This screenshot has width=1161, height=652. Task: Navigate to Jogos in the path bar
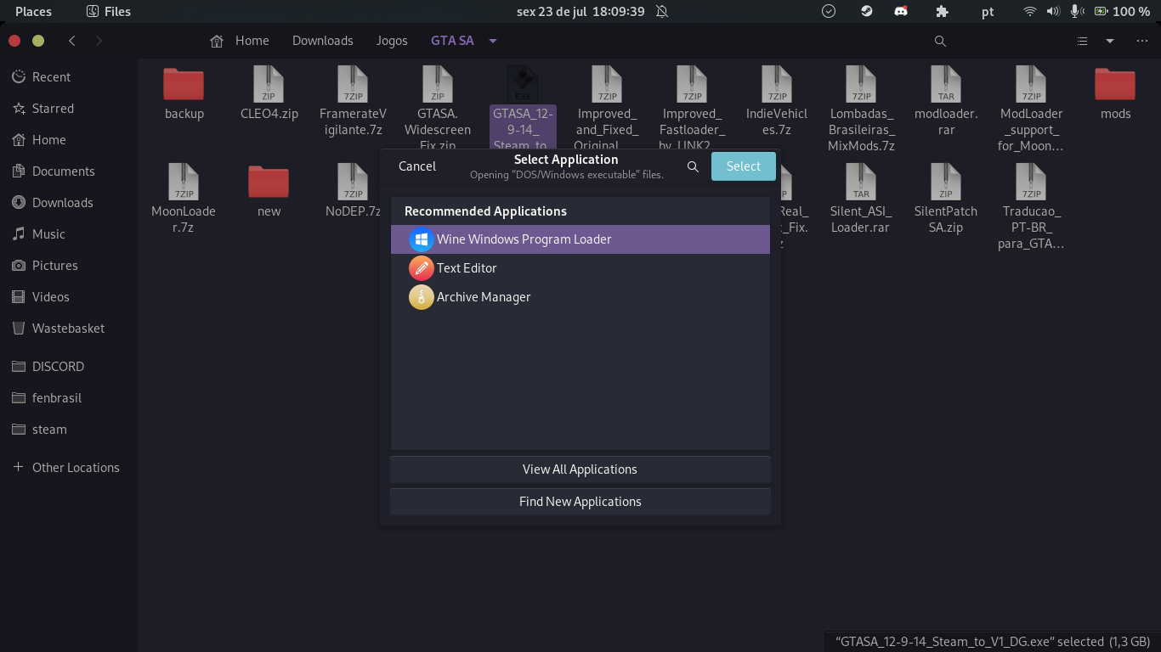392,41
